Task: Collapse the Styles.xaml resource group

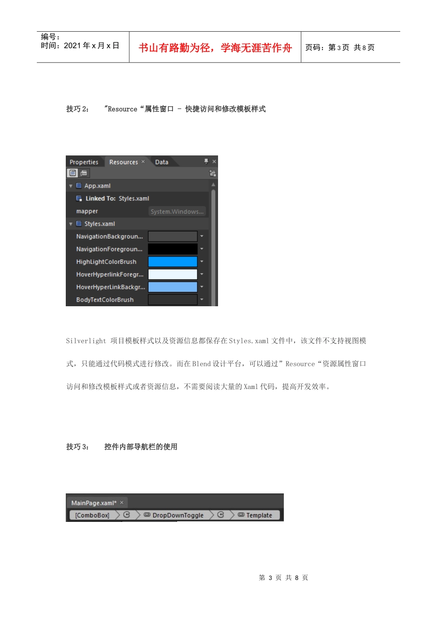Action: point(70,224)
